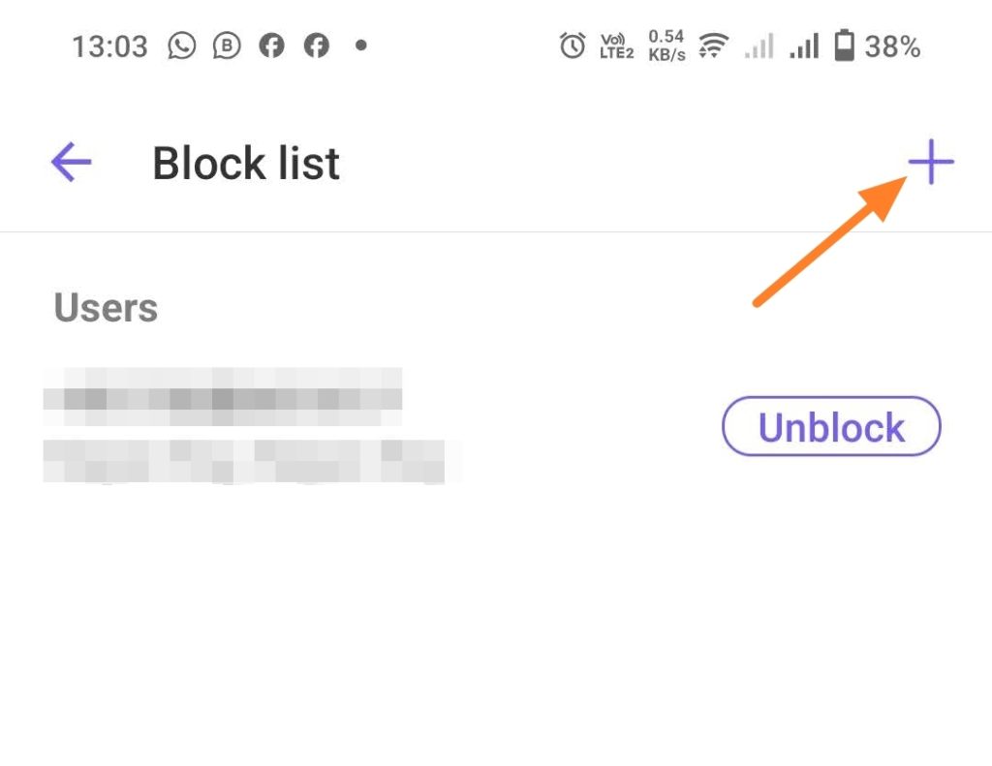Tap the second Facebook icon in status bar

(x=317, y=45)
